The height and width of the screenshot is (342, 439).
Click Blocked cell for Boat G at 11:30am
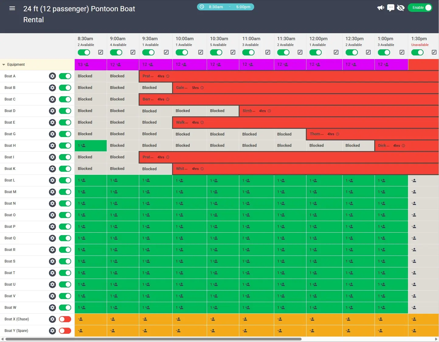290,134
